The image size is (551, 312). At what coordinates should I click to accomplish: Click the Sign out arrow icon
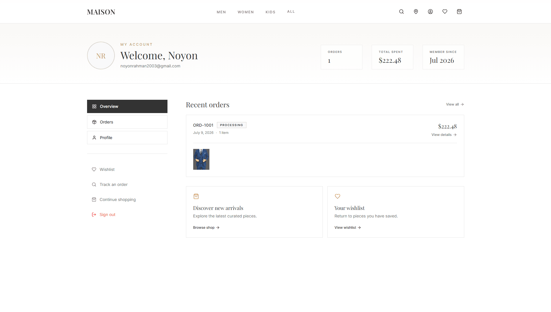[94, 215]
